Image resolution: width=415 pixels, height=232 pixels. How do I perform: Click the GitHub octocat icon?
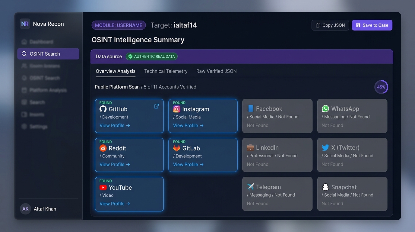tap(103, 109)
